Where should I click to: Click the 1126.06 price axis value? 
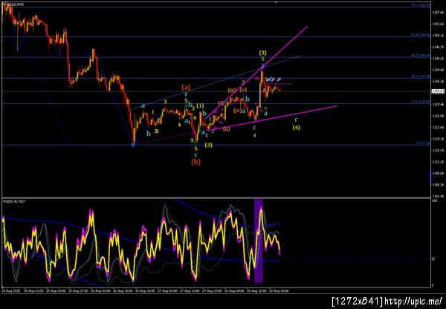tap(438, 116)
